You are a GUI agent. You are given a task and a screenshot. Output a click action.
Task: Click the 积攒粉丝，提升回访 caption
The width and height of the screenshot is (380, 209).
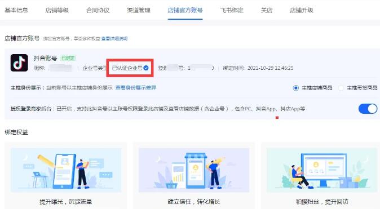pyautogui.click(x=322, y=202)
